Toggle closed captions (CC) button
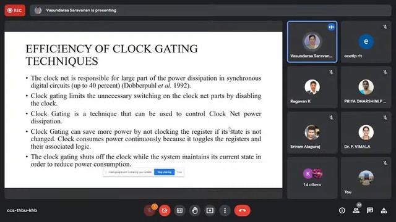Image resolution: width=396 pixels, height=222 pixels. pyautogui.click(x=179, y=210)
